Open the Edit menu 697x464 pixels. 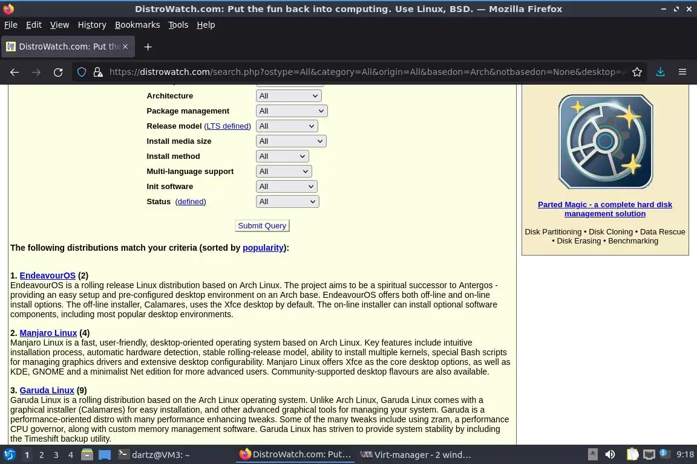[x=34, y=25]
